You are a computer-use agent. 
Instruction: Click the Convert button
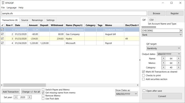point(162,96)
